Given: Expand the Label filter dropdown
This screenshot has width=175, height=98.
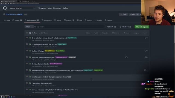Looking at the screenshot, I should pyautogui.click(x=97, y=33).
